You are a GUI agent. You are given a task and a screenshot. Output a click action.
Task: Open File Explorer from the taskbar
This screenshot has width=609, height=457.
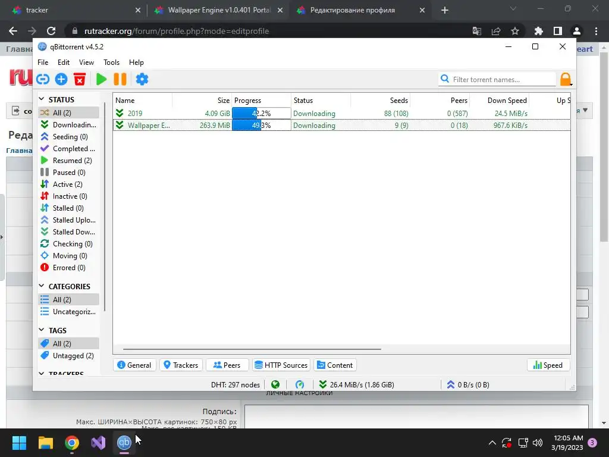click(x=45, y=443)
